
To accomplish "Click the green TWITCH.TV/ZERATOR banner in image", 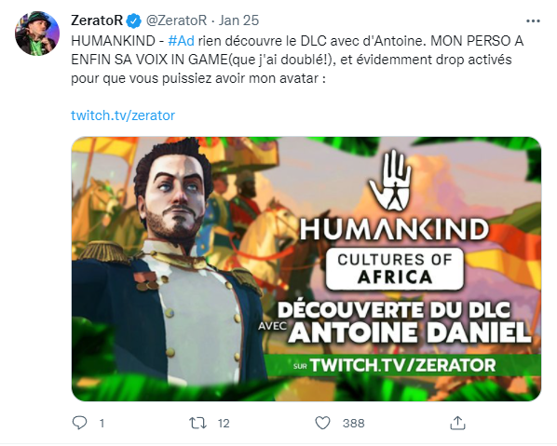I will pyautogui.click(x=404, y=365).
